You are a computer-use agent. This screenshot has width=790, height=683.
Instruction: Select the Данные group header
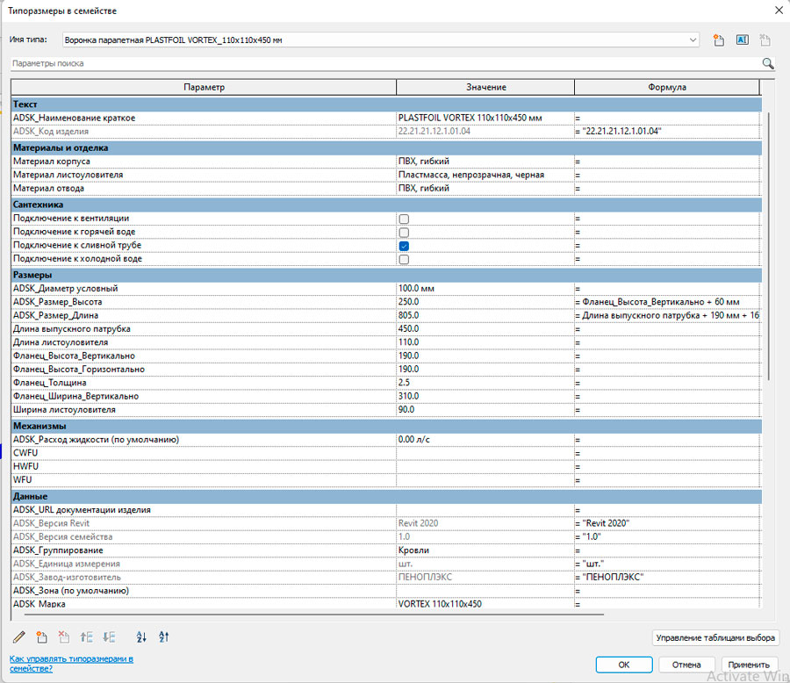pyautogui.click(x=386, y=497)
